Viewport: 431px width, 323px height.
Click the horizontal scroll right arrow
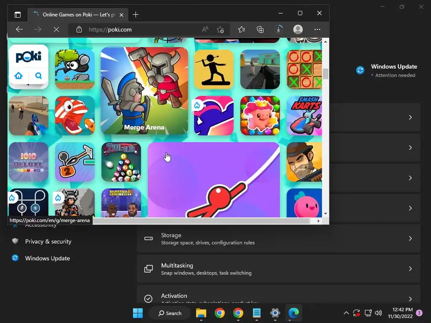(x=319, y=221)
